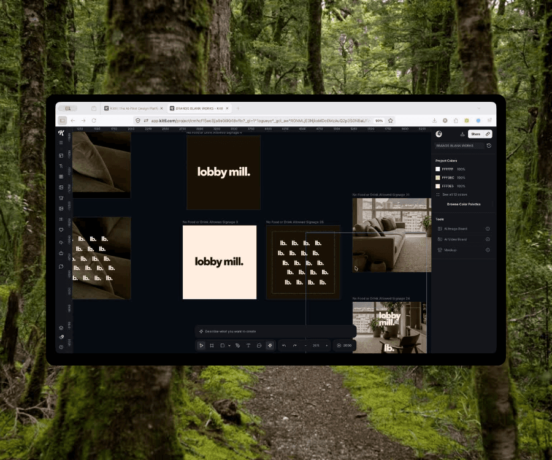Select the pointer Select tool
This screenshot has height=460, width=552.
coord(201,345)
